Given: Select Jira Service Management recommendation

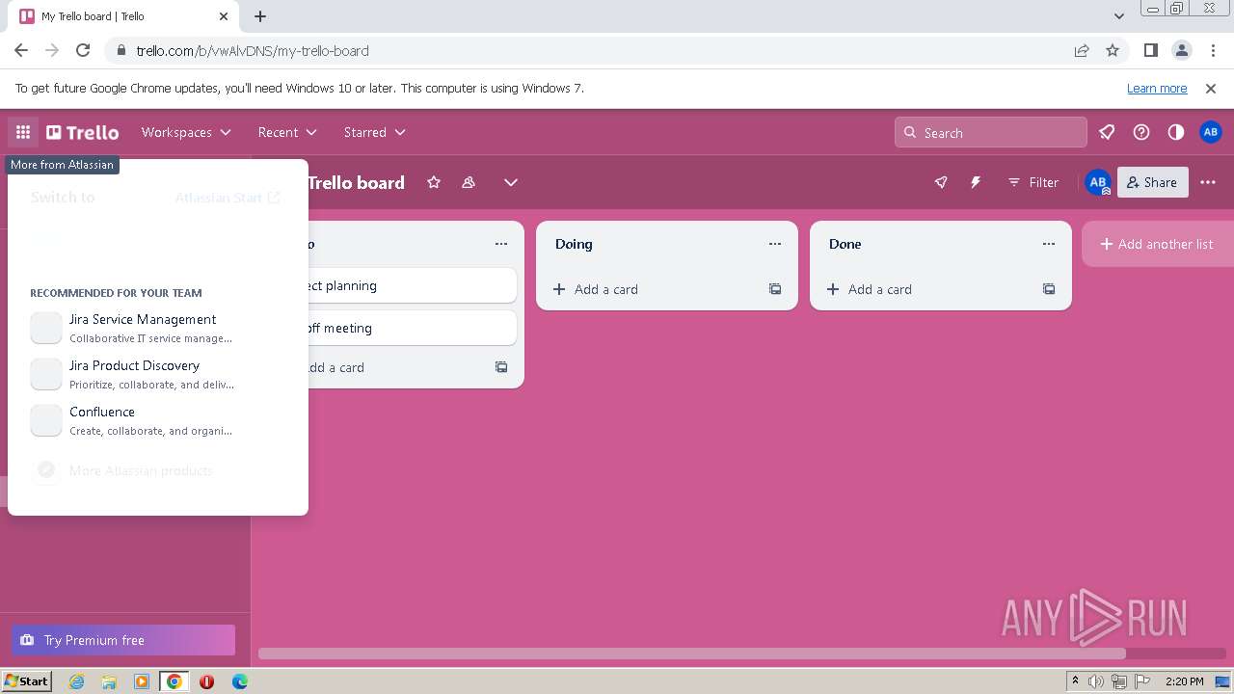Looking at the screenshot, I should click(158, 328).
